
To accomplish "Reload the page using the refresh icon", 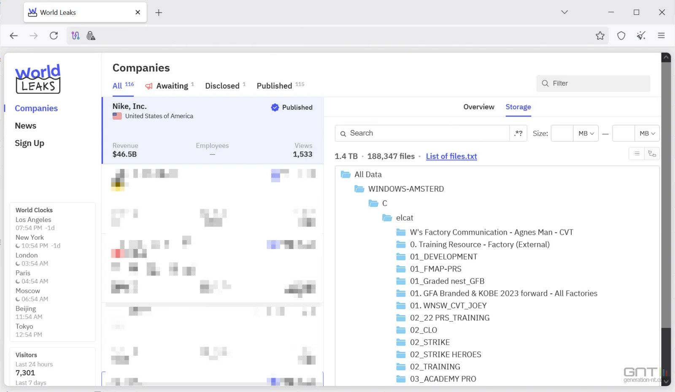I will pyautogui.click(x=54, y=36).
